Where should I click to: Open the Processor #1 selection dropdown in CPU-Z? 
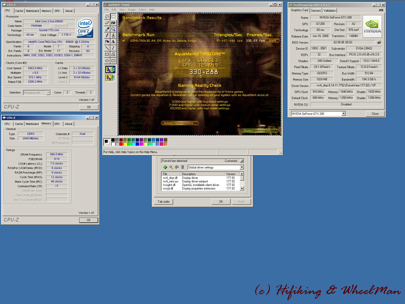pyautogui.click(x=48, y=93)
